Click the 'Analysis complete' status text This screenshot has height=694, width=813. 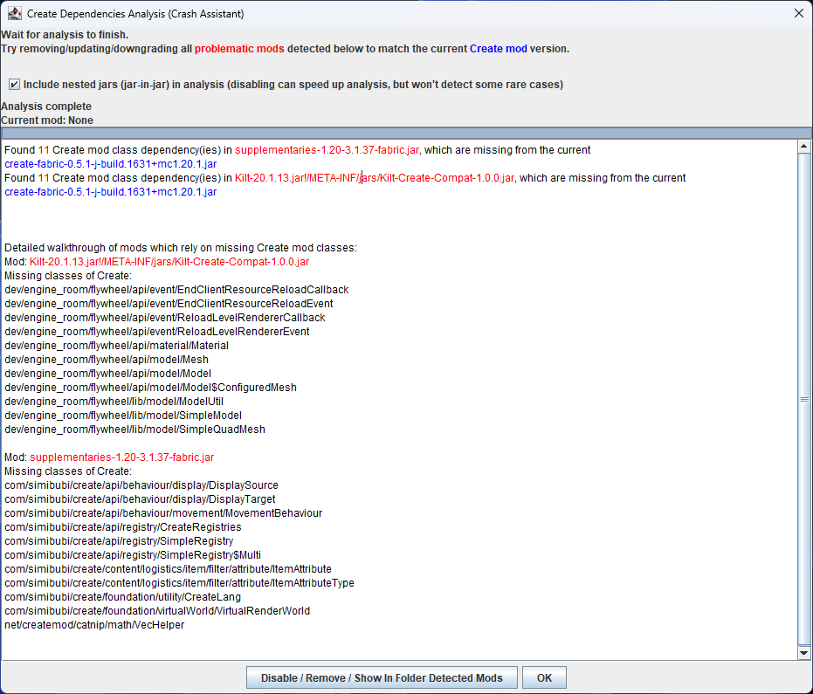[x=46, y=107]
